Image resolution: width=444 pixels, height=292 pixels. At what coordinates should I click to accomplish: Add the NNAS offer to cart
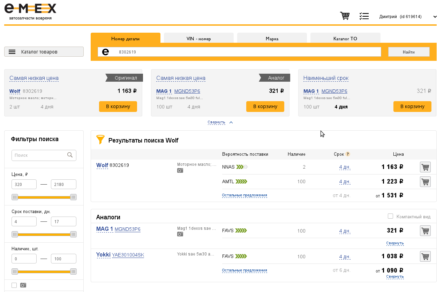click(425, 167)
